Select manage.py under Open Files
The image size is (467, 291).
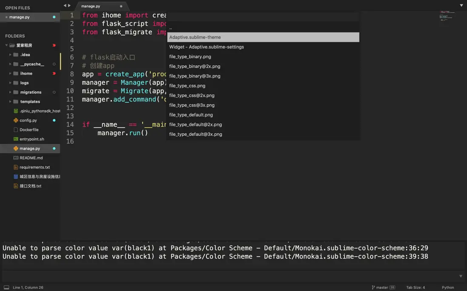tap(30, 17)
